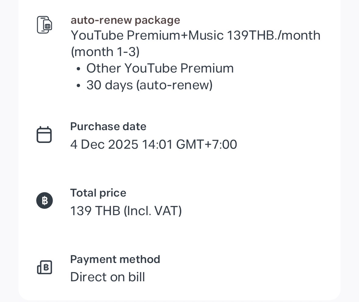The image size is (359, 302).
Task: Click the Payment method label
Action: (115, 259)
